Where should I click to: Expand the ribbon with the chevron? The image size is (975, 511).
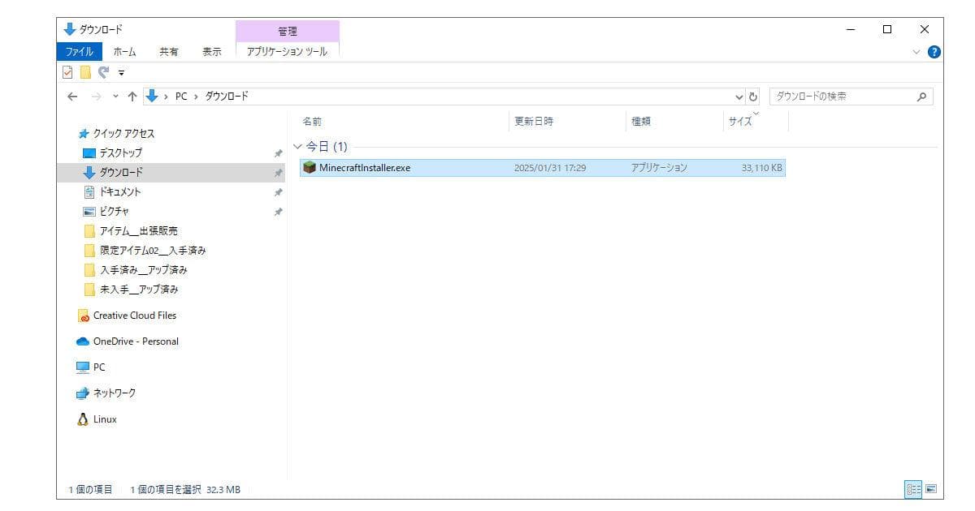coord(916,51)
